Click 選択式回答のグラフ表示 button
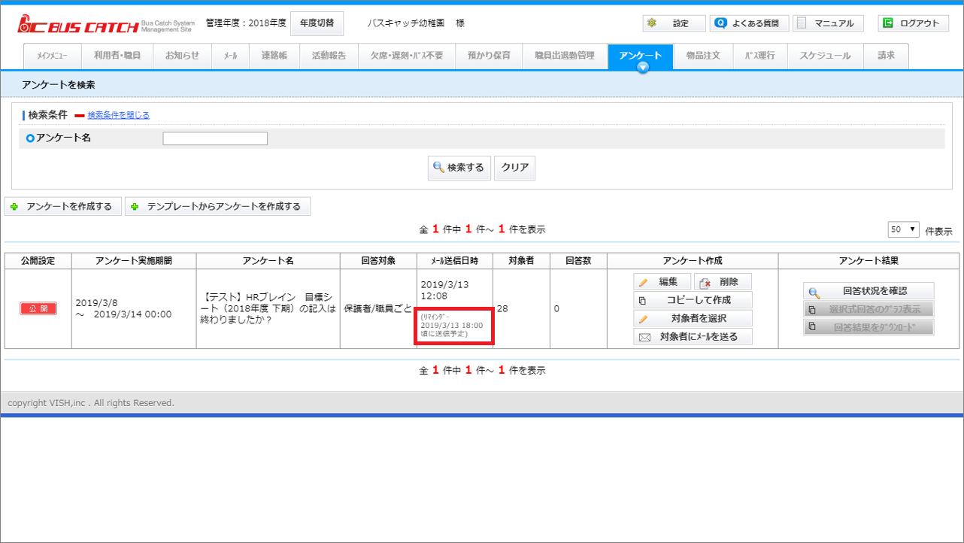 pos(869,309)
